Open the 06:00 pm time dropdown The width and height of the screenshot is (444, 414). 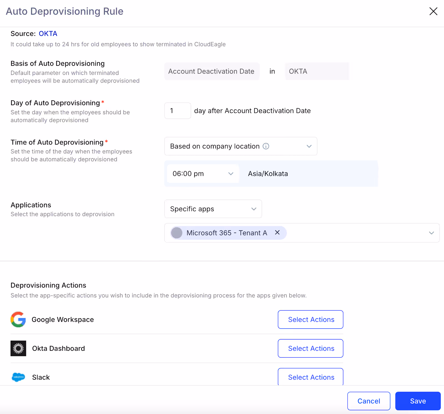[203, 174]
